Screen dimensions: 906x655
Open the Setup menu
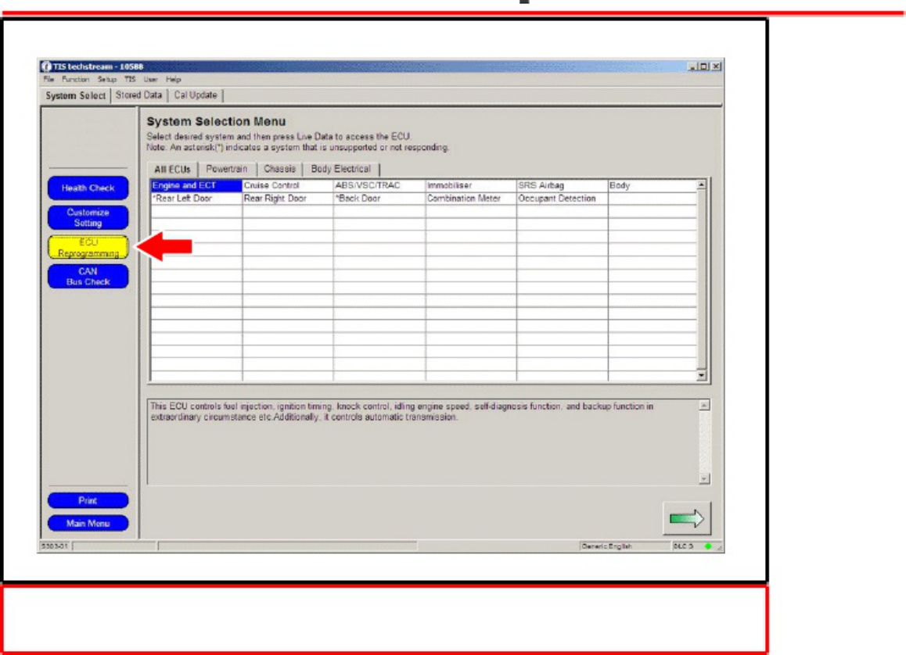point(107,80)
